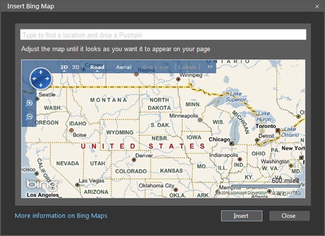Click the Denver city marker on the map

tap(134, 160)
